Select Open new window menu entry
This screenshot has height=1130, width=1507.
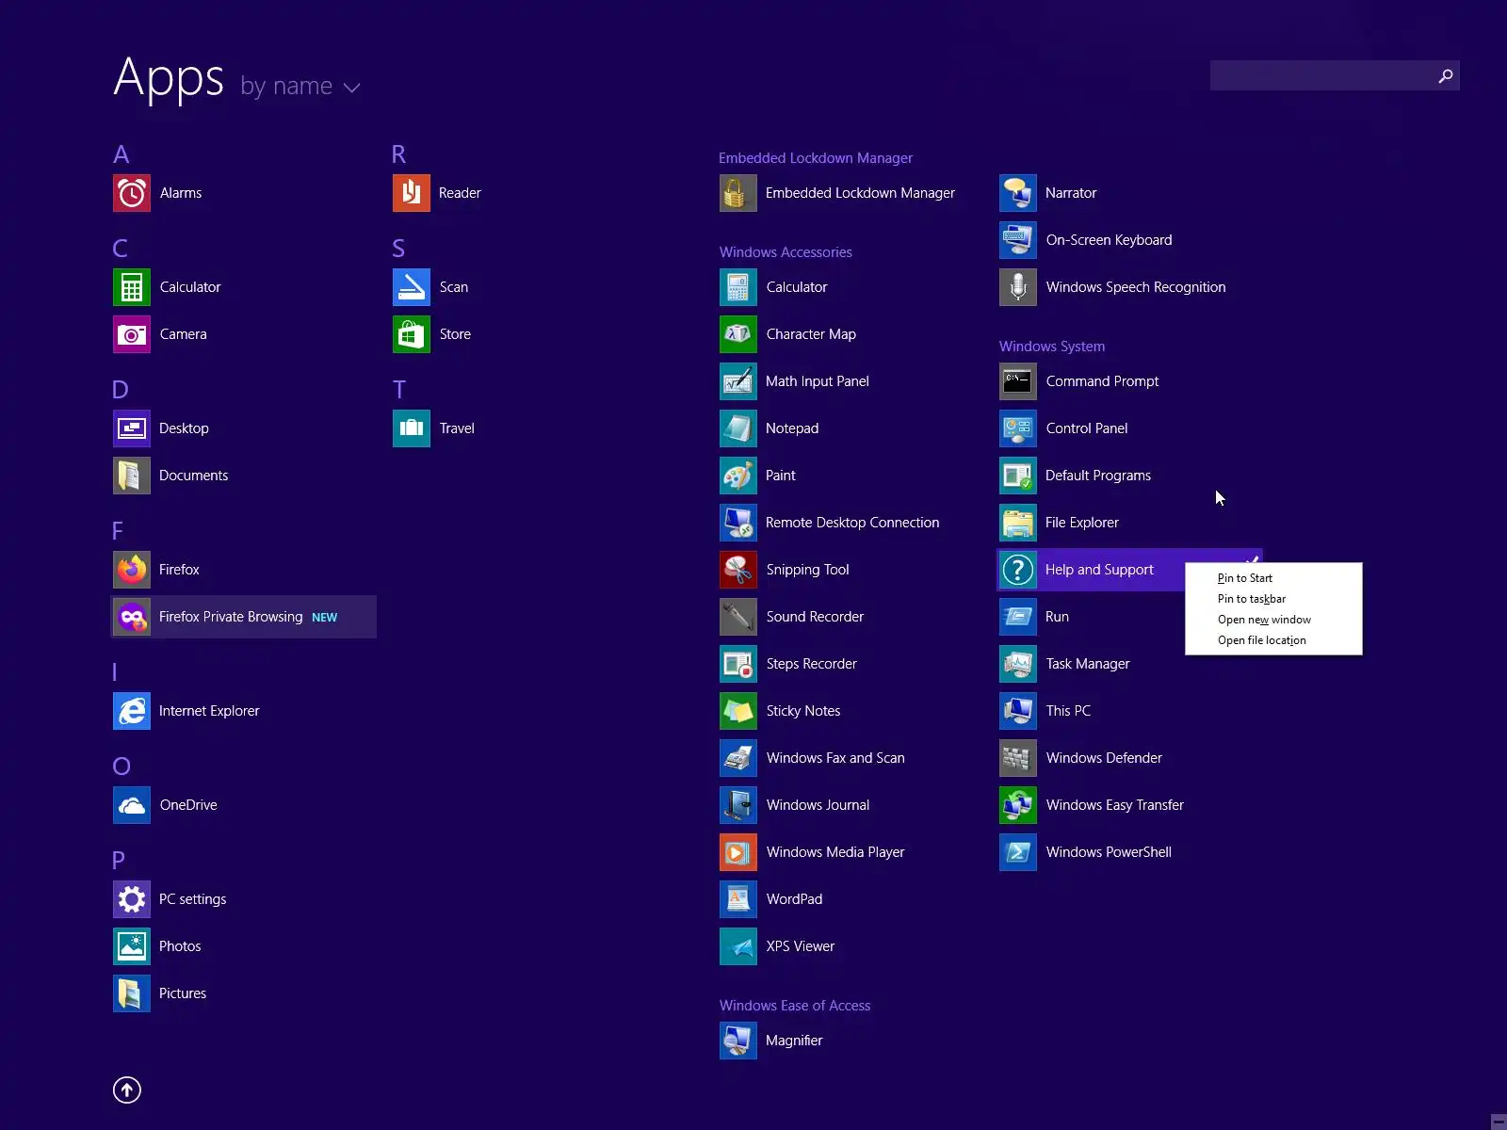point(1273,620)
